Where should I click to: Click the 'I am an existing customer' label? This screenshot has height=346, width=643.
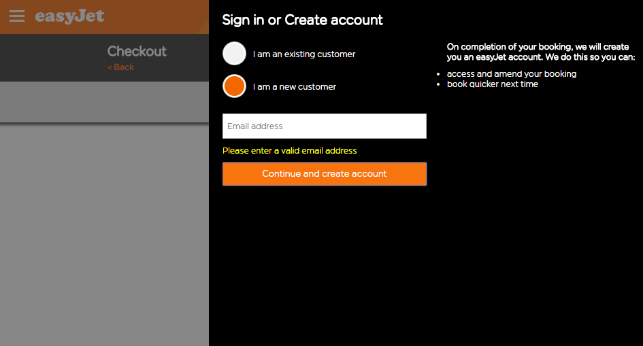click(304, 54)
